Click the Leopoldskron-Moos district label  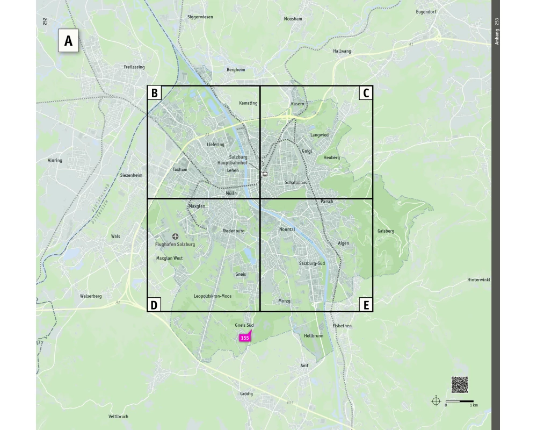(213, 296)
